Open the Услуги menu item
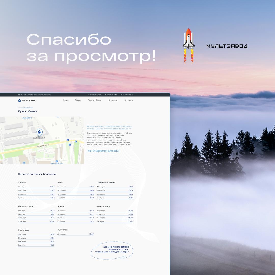 pyautogui.click(x=66, y=100)
